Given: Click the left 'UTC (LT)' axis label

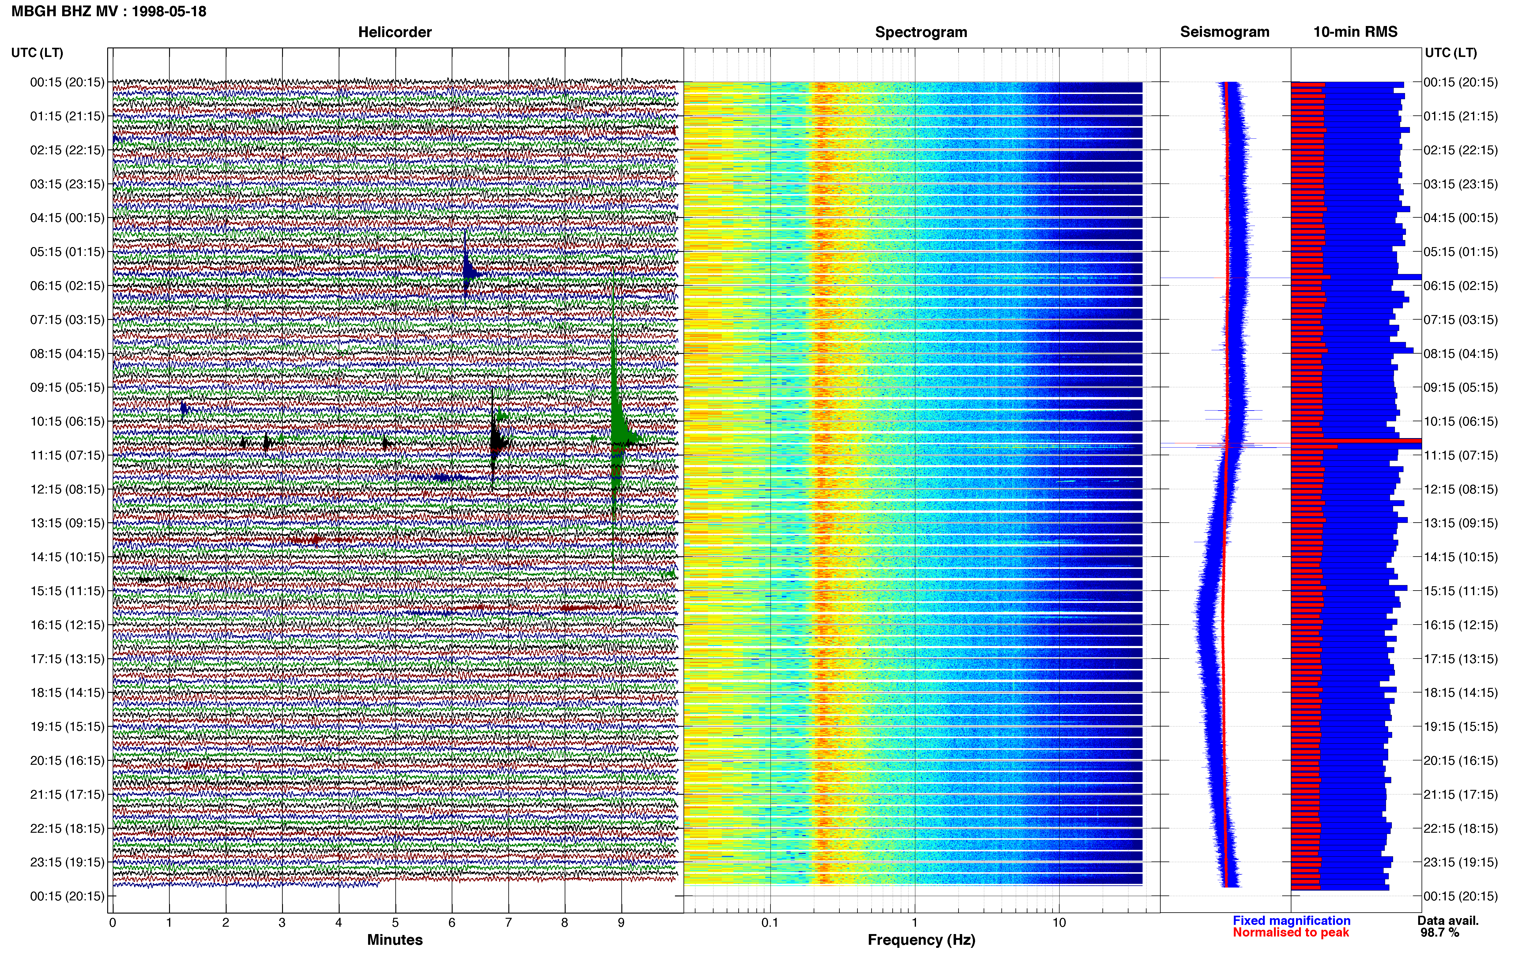Looking at the screenshot, I should (x=37, y=53).
